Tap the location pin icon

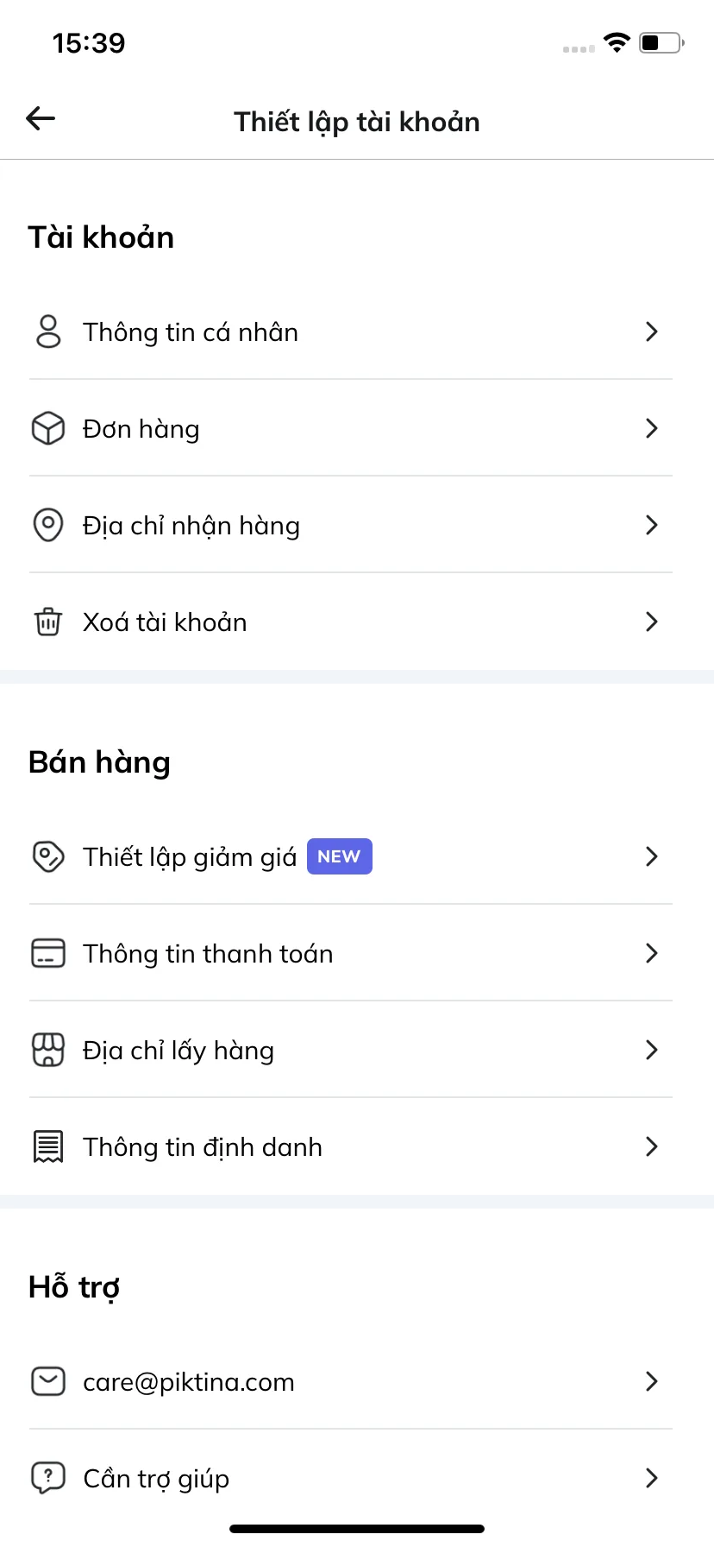click(48, 525)
